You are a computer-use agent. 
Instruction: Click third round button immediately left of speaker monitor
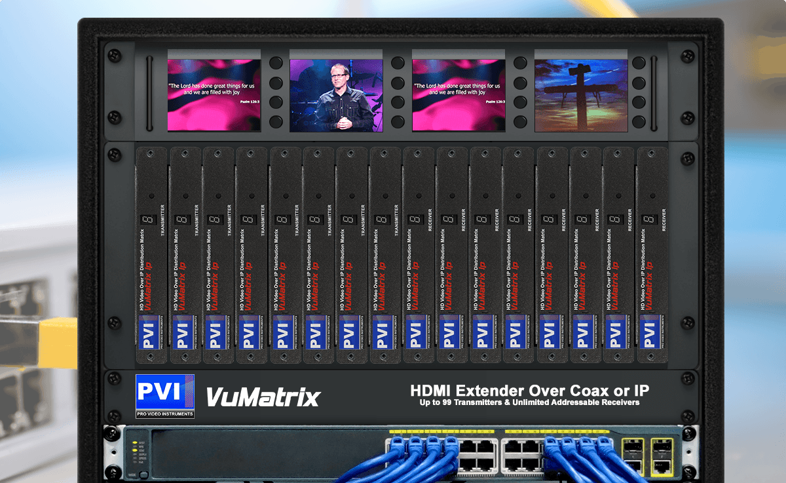point(275,102)
